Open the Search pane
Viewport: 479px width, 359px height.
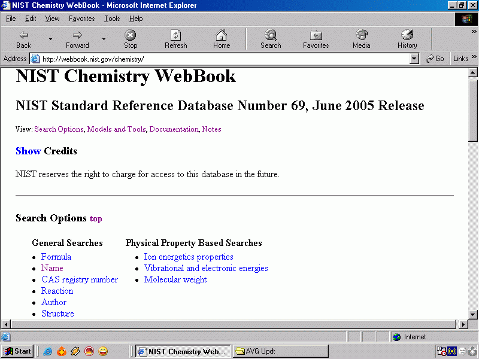click(x=271, y=39)
